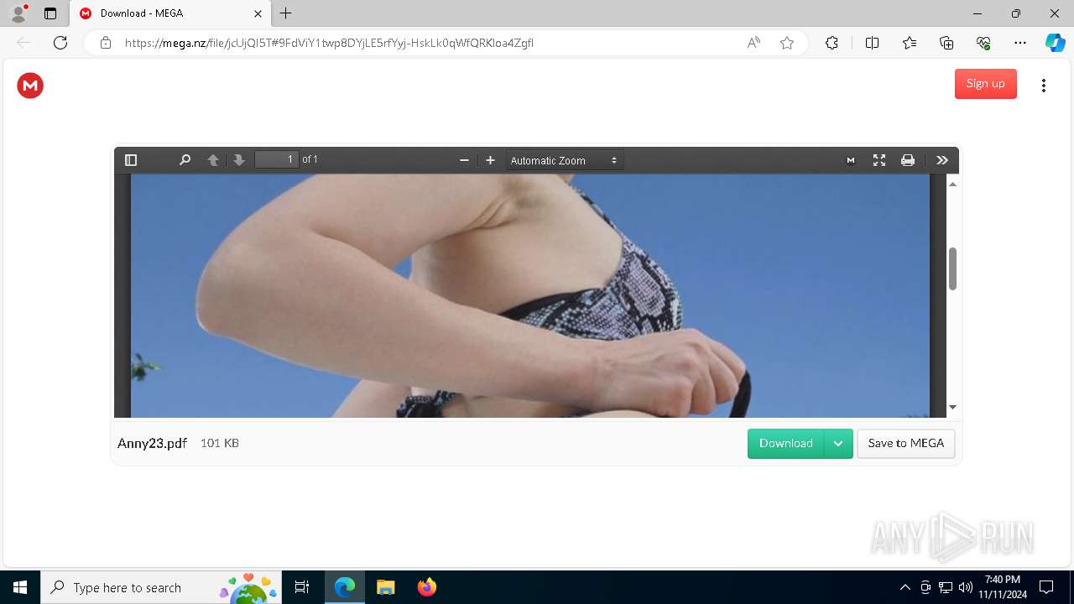Expand the Download options arrow
Screen dimensions: 1074x604
coord(838,443)
